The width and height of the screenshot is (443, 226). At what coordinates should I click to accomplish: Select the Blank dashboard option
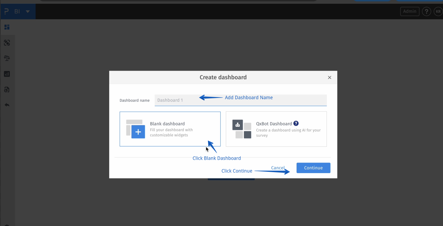(x=170, y=129)
